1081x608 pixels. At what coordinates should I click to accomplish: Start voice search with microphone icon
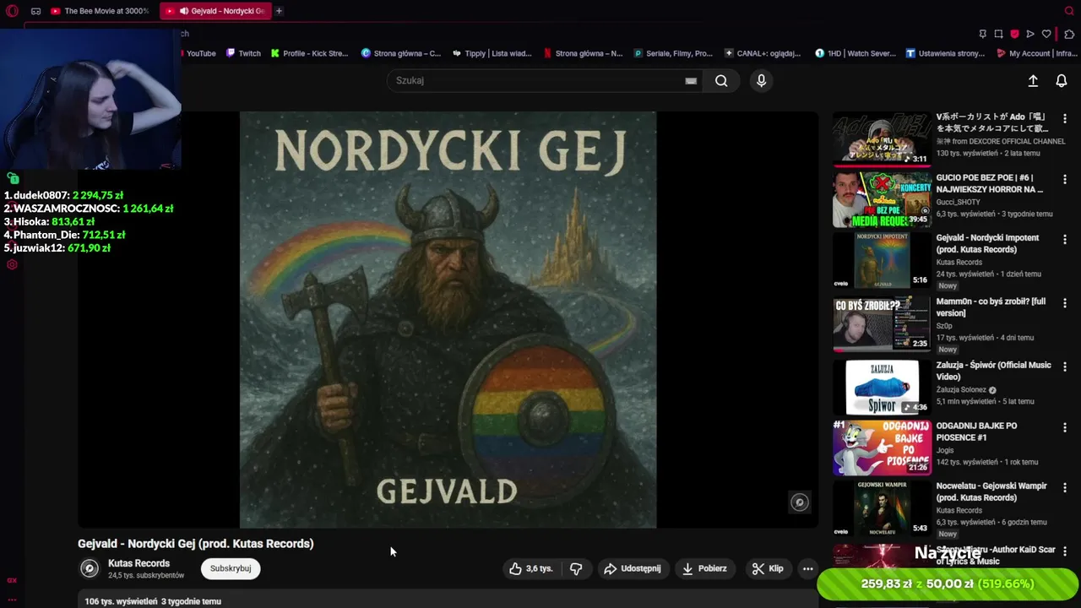click(x=761, y=80)
